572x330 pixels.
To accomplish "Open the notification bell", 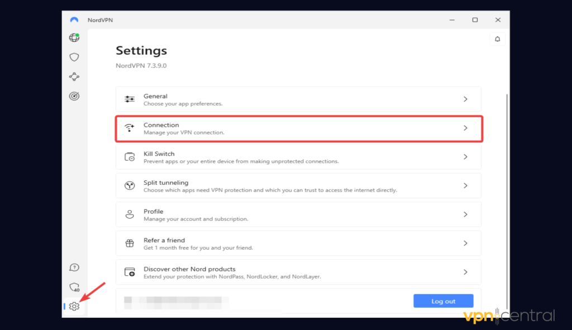I will pos(497,39).
